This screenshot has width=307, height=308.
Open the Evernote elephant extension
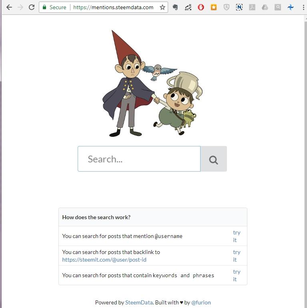pos(175,7)
